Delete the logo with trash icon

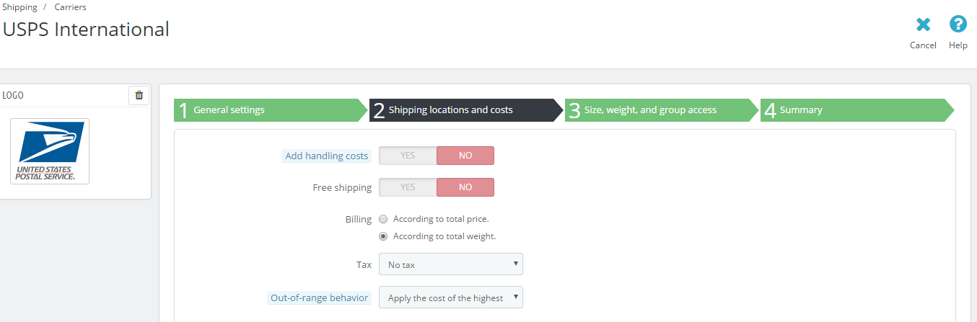point(139,95)
